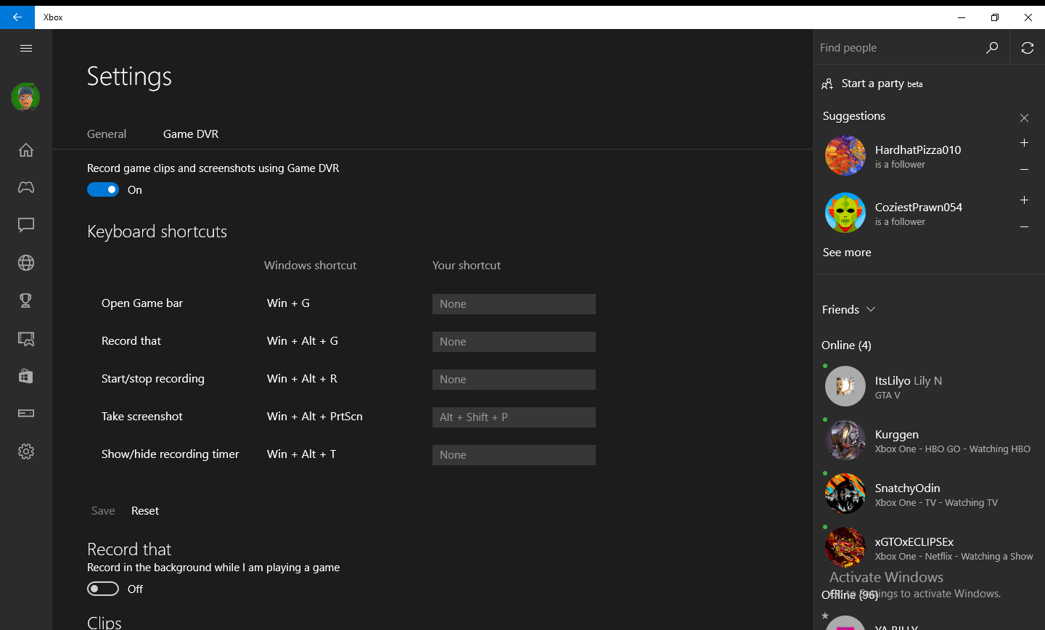Add CoziestPrawn054 as friend with plus
The width and height of the screenshot is (1045, 630).
(1024, 200)
